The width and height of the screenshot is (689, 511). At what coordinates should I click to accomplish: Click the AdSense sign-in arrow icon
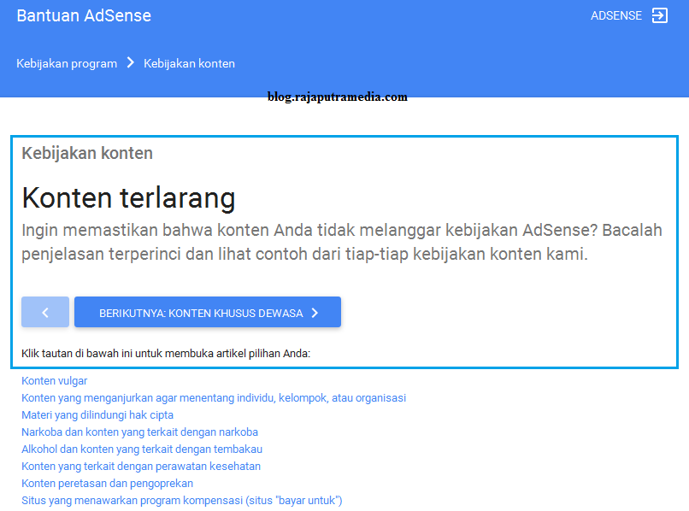660,15
